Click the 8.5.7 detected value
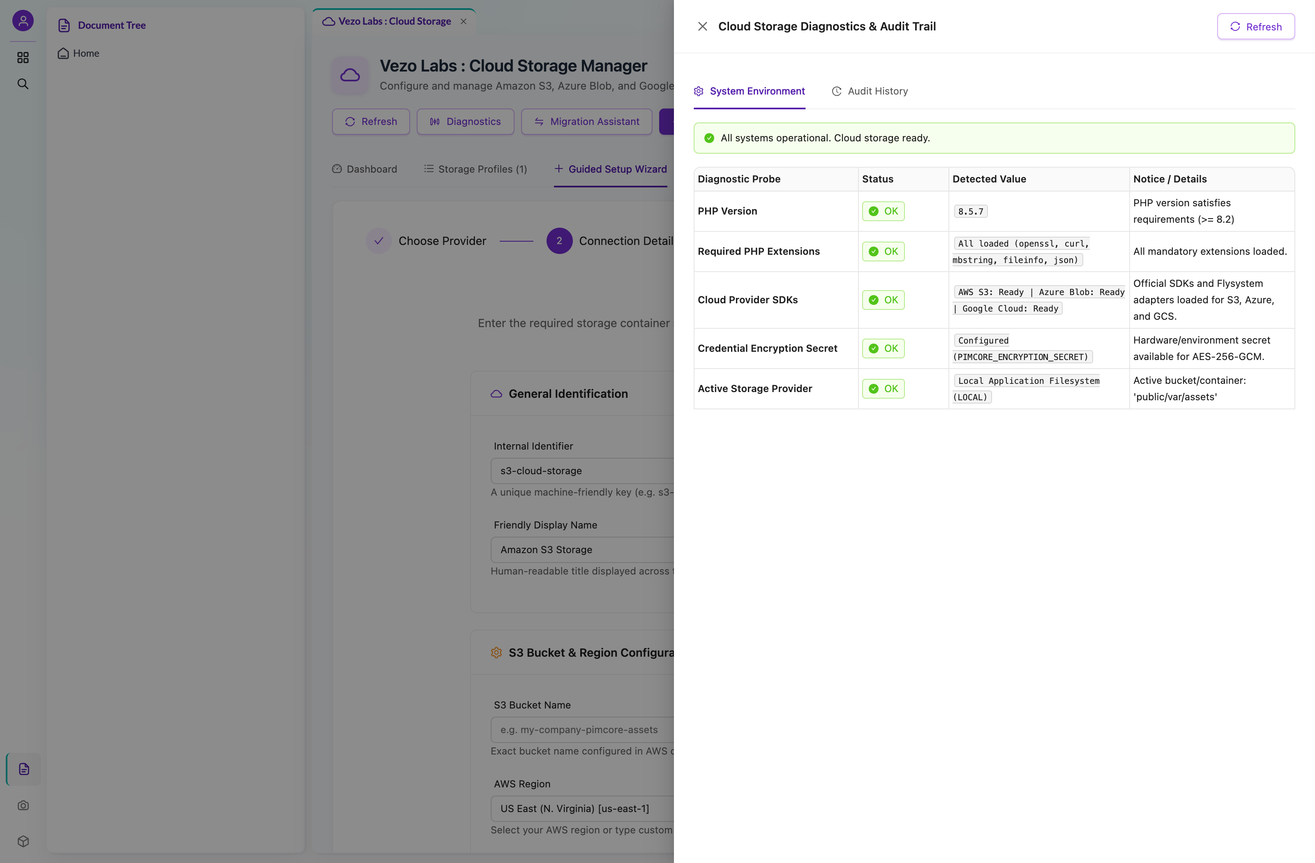The width and height of the screenshot is (1315, 863). pyautogui.click(x=971, y=212)
